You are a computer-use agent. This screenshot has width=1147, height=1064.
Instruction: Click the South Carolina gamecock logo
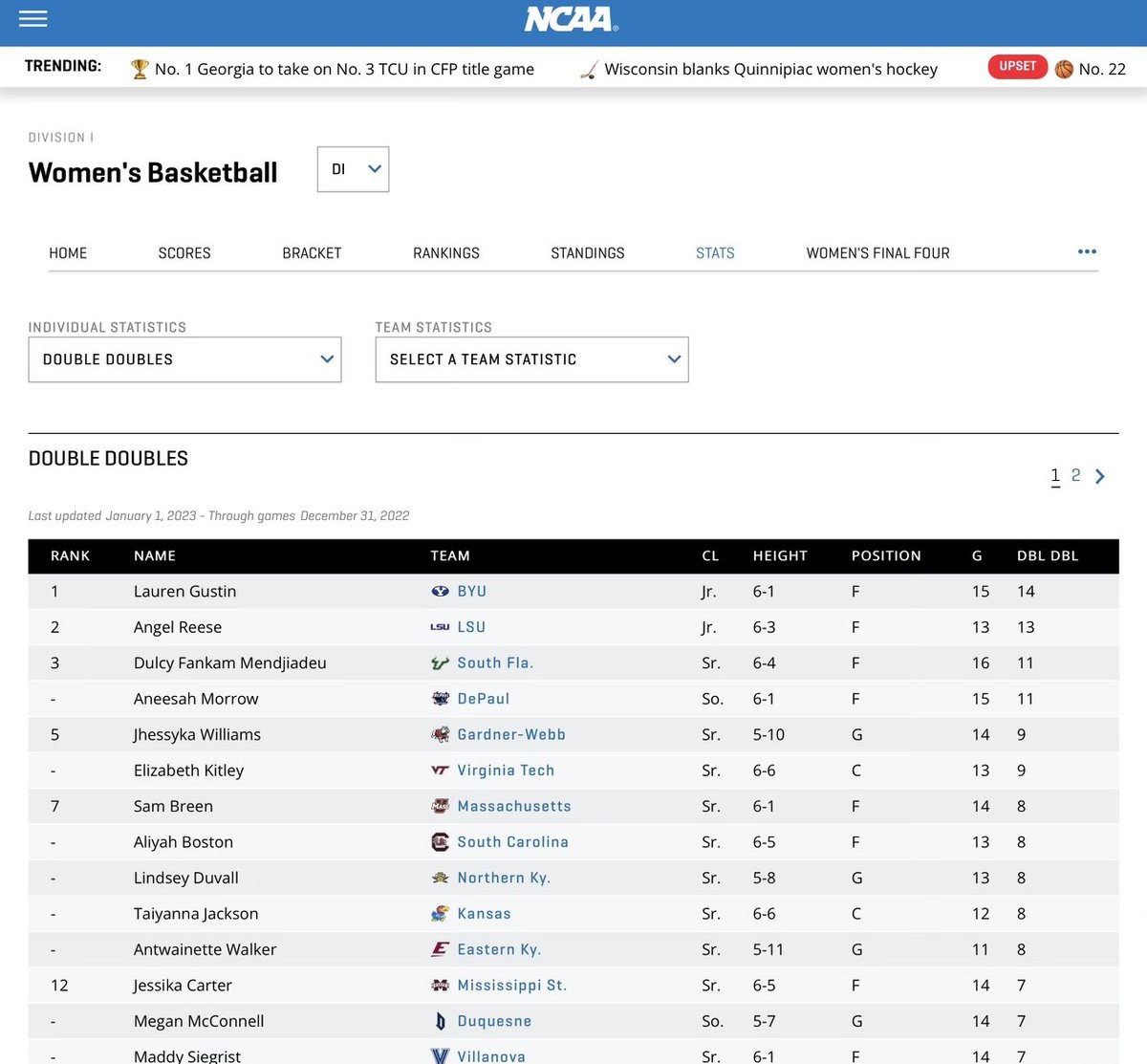(x=440, y=842)
